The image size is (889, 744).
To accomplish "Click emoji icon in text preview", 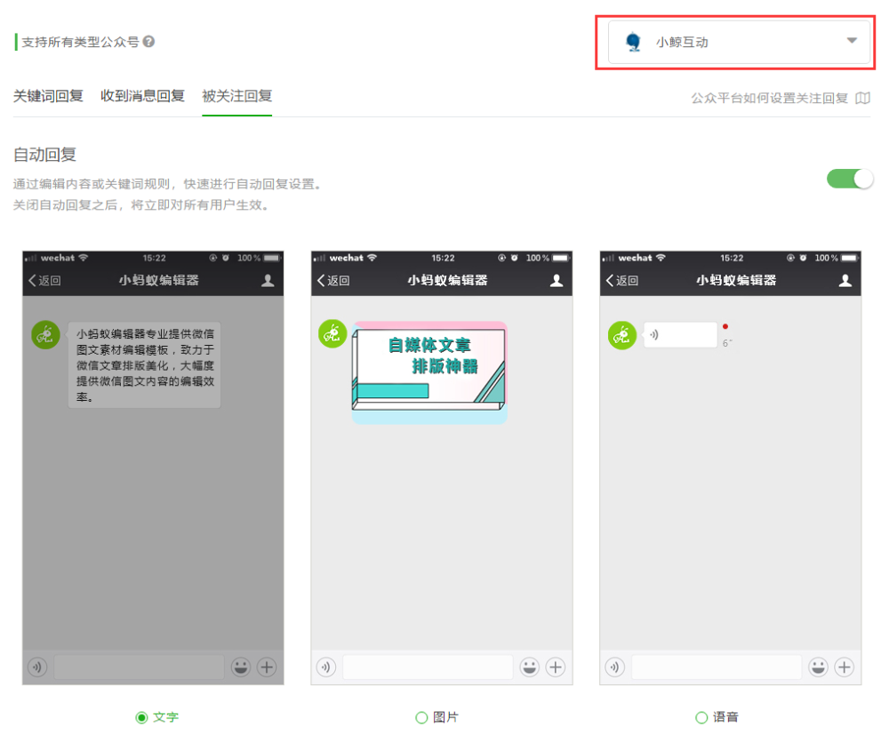I will pyautogui.click(x=241, y=668).
